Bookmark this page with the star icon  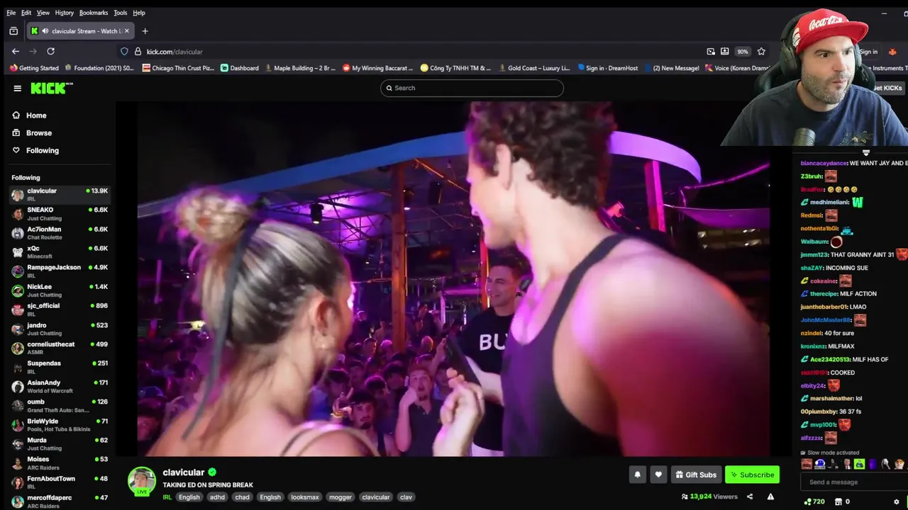point(761,52)
